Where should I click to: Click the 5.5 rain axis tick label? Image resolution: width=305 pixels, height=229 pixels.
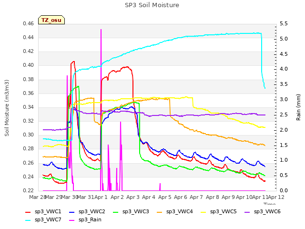pos(284,23)
